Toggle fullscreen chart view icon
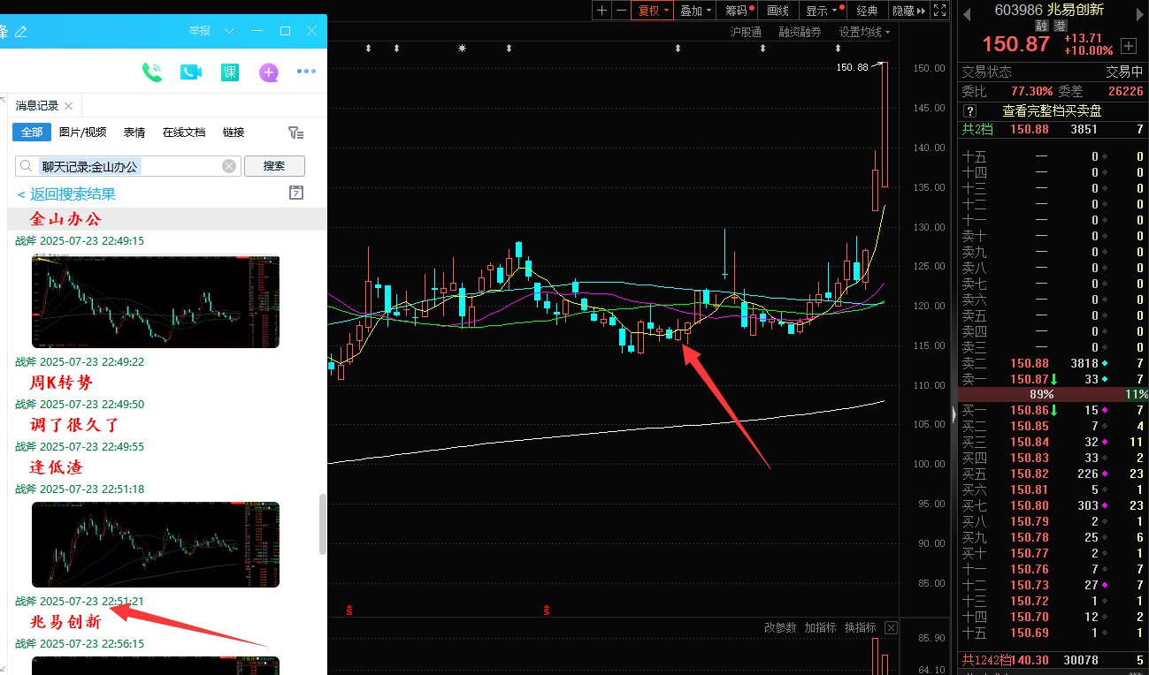This screenshot has height=675, width=1149. (940, 11)
